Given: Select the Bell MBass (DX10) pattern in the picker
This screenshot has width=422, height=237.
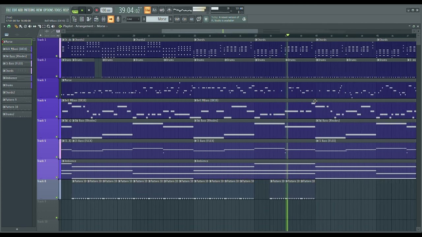Looking at the screenshot, I should (x=17, y=49).
